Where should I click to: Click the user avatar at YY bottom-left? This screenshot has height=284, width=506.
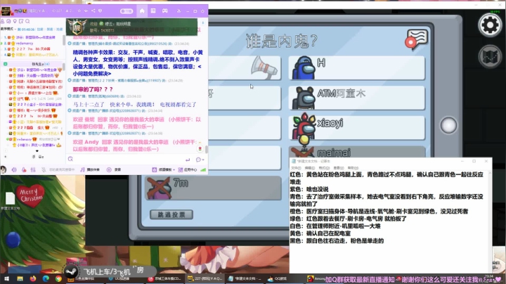click(4, 169)
